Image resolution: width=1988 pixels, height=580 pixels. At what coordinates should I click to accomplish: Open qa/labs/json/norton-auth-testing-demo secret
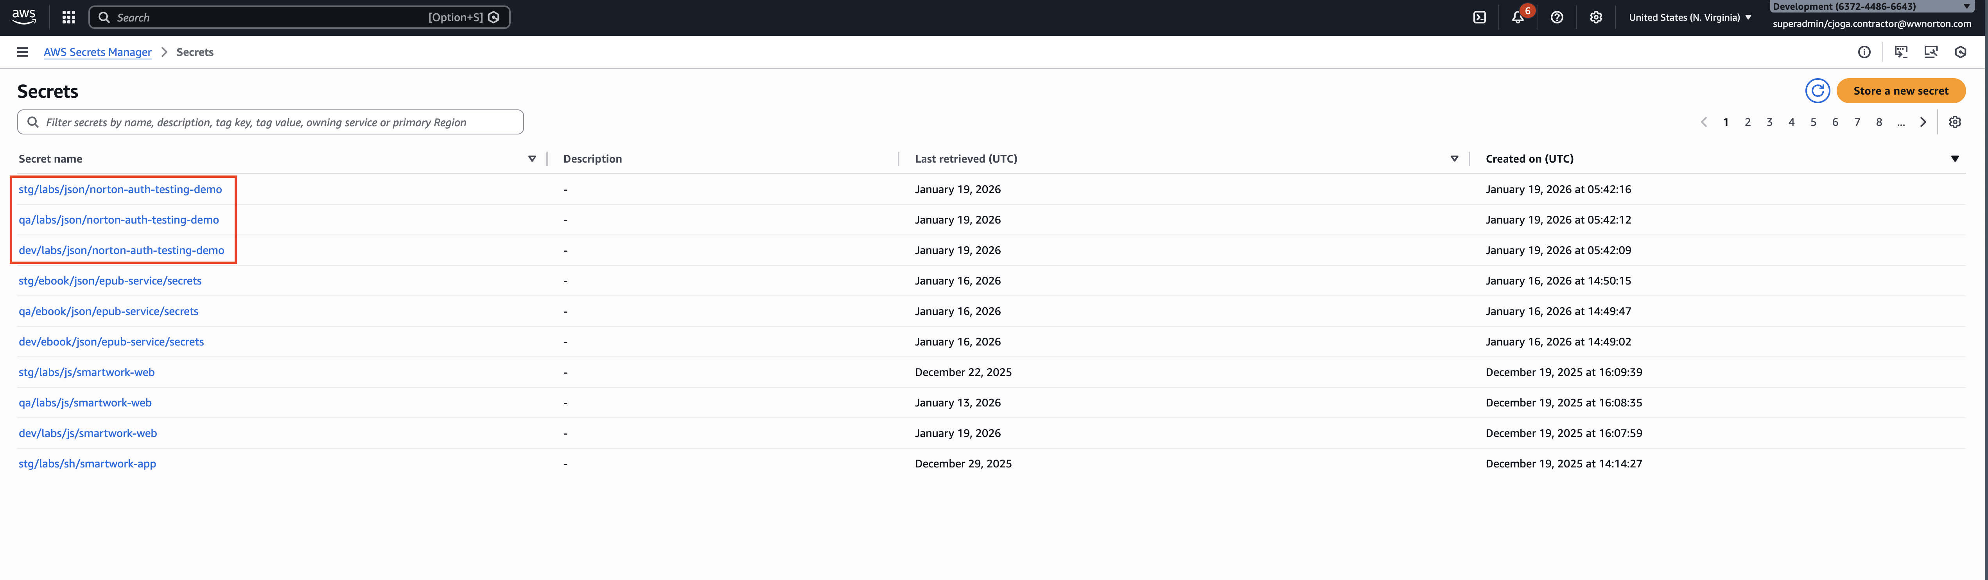pos(119,220)
